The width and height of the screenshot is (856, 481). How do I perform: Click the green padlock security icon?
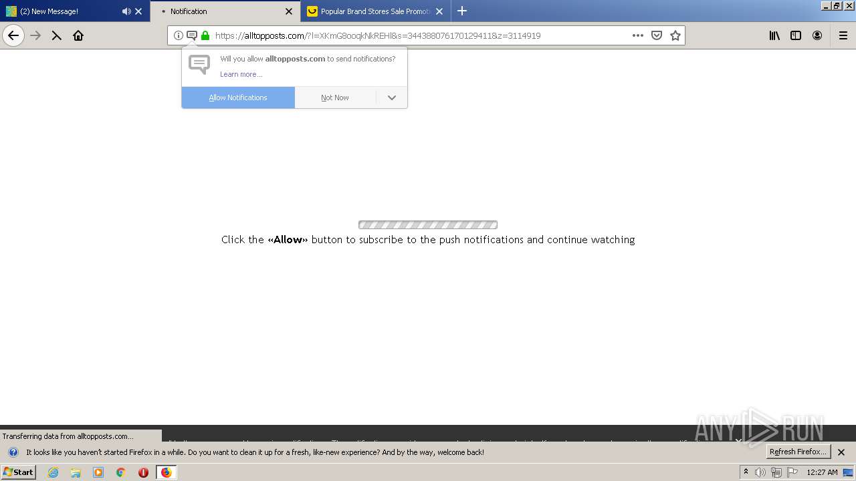click(x=205, y=35)
